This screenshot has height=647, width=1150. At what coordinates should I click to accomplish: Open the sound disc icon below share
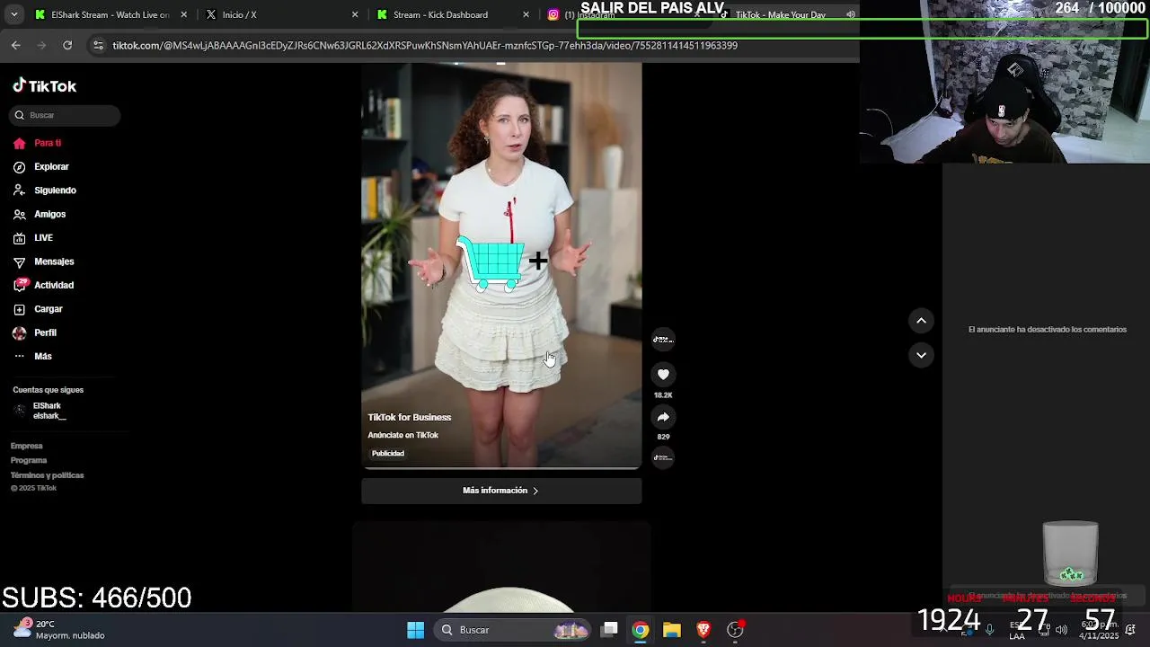(x=663, y=457)
